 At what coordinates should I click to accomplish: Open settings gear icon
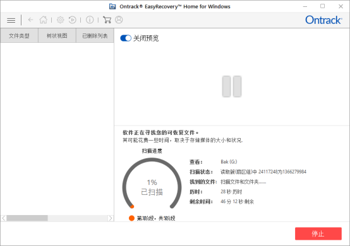60,20
